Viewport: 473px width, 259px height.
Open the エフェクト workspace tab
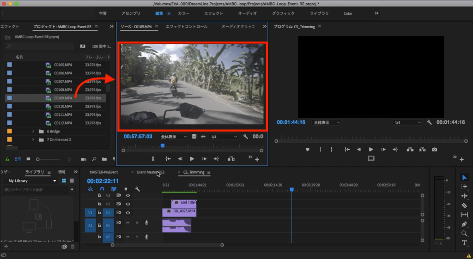tap(213, 13)
